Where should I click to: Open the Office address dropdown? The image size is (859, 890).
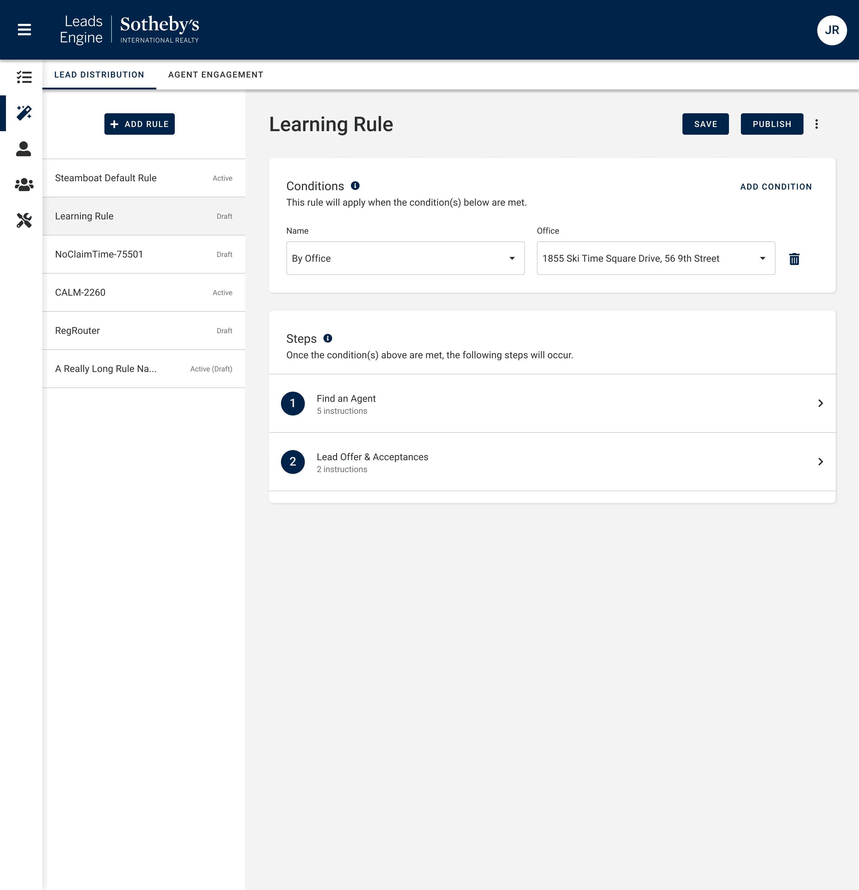pyautogui.click(x=656, y=258)
